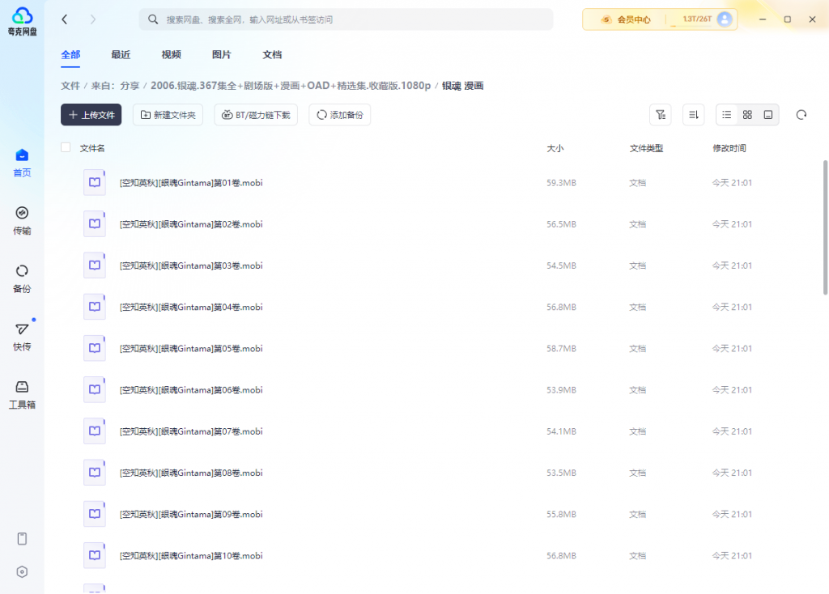Image resolution: width=829 pixels, height=594 pixels.
Task: Navigate forward with the right arrow
Action: [93, 19]
